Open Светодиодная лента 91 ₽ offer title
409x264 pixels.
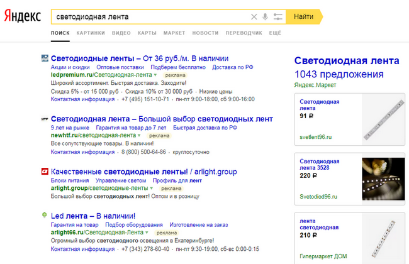tap(320, 105)
